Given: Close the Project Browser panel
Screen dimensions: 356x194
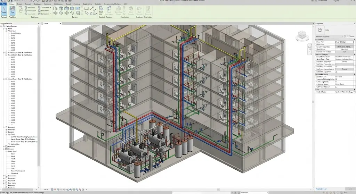Looking at the screenshot, I should pyautogui.click(x=38, y=24).
